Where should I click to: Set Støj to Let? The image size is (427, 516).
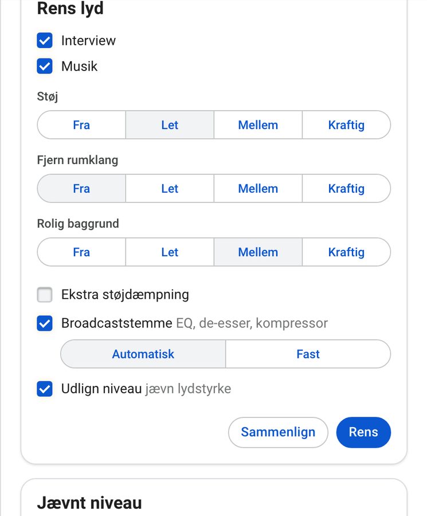[170, 125]
